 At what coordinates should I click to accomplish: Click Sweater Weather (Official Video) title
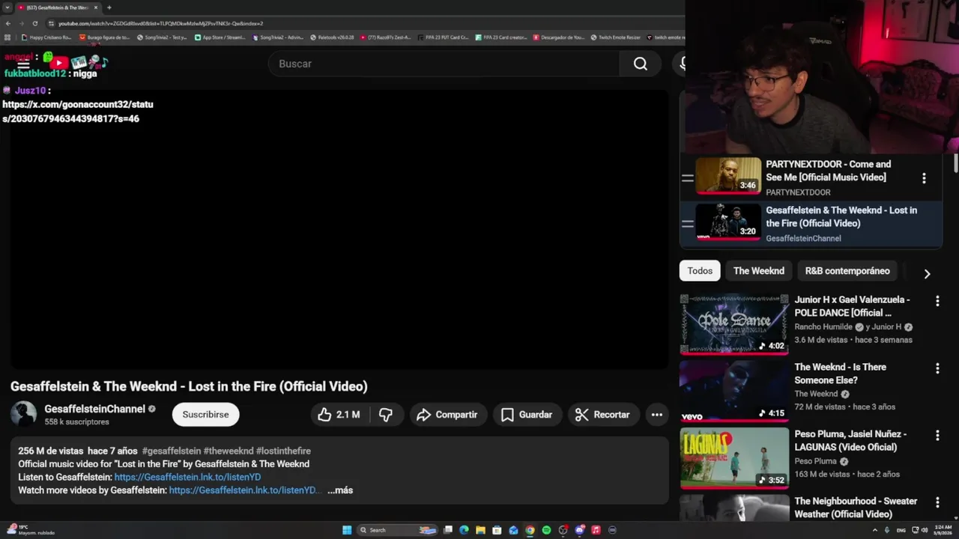856,508
